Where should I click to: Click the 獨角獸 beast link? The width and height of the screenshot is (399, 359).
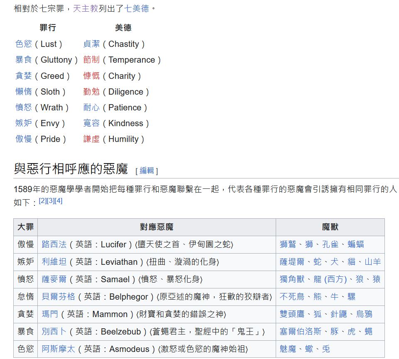click(292, 279)
